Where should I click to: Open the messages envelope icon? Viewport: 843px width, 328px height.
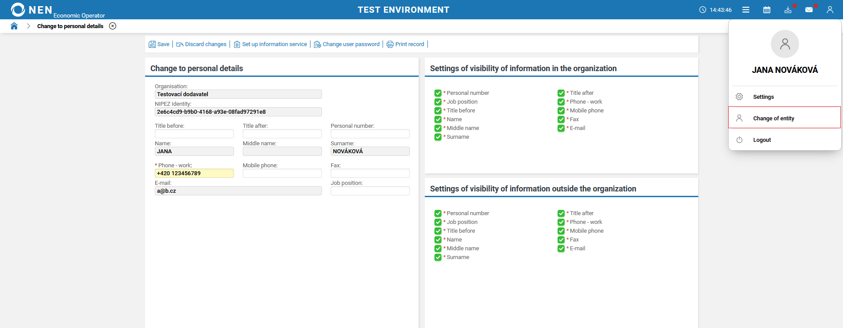[809, 10]
